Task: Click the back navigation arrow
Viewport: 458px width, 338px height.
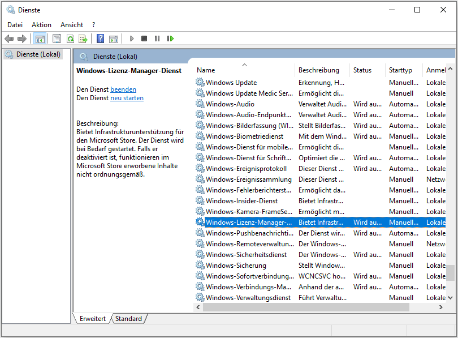Action: click(9, 38)
